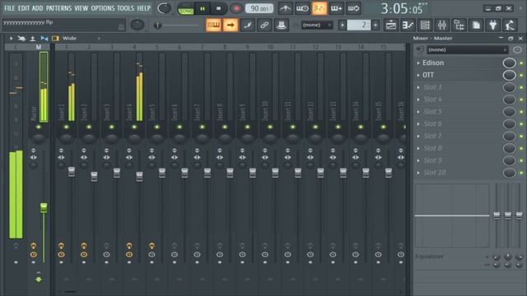Open the FILE menu
This screenshot has width=527, height=296.
pos(9,8)
